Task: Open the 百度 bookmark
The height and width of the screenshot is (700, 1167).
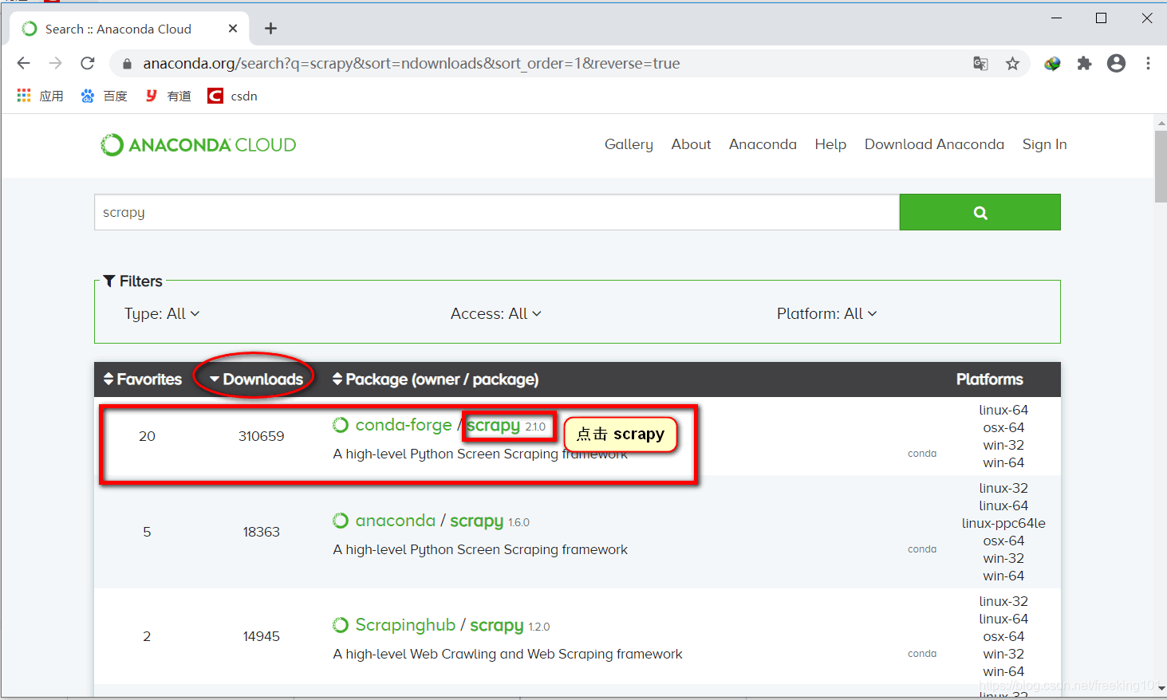Action: 104,96
